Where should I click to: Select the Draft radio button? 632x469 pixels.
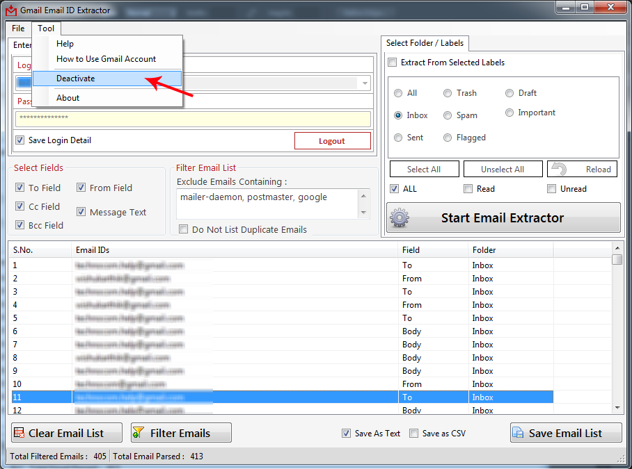pos(509,93)
